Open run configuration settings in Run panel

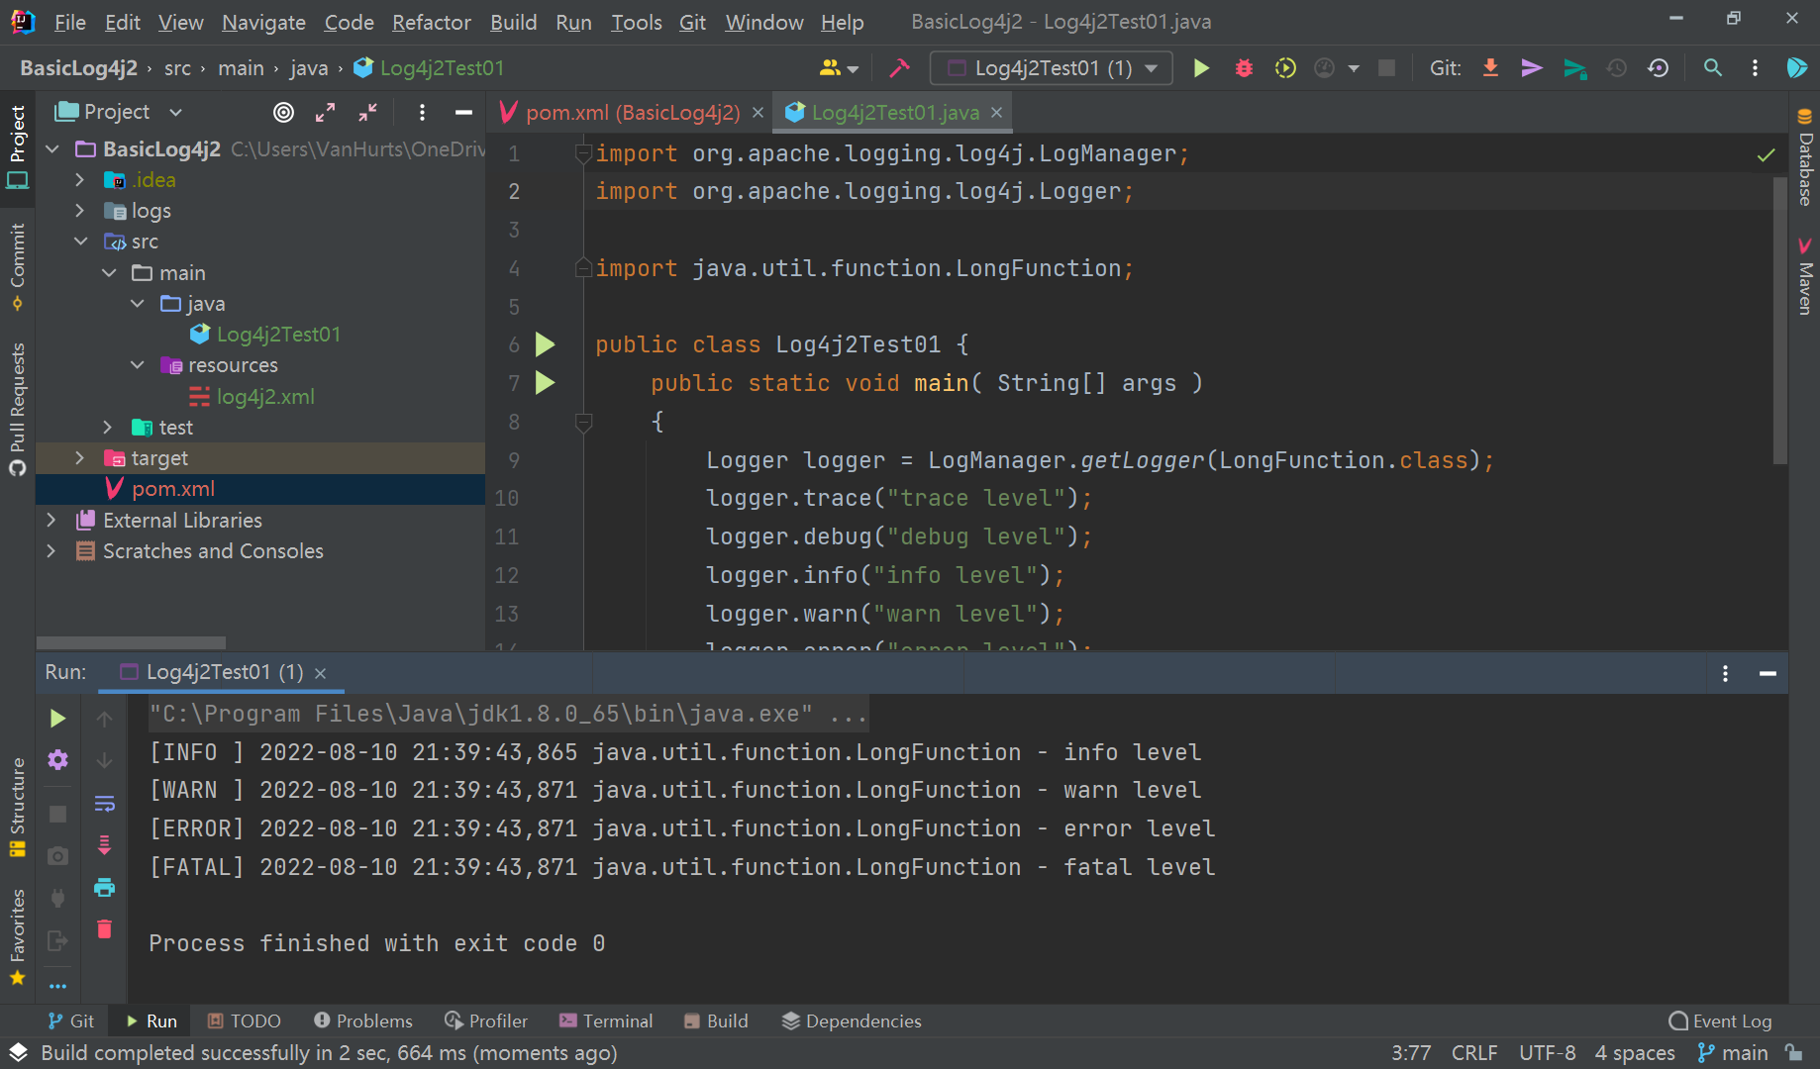57,760
